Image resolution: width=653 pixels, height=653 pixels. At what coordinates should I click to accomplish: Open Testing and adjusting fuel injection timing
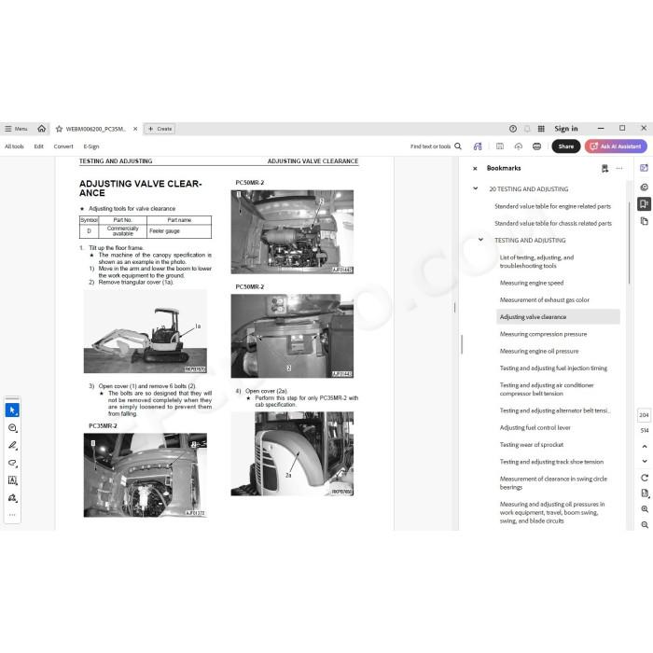(553, 368)
